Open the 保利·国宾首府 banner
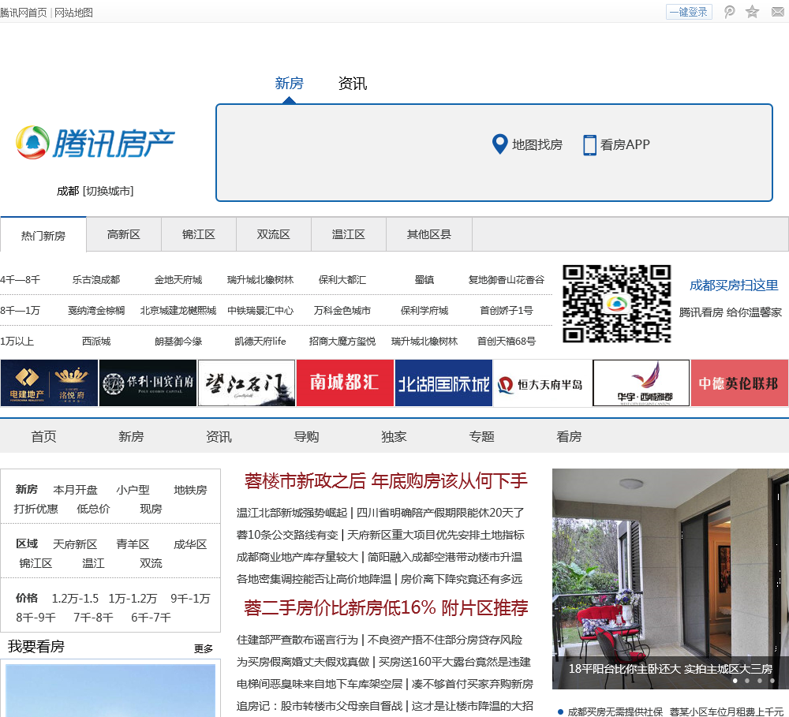This screenshot has height=717, width=789. [x=148, y=383]
